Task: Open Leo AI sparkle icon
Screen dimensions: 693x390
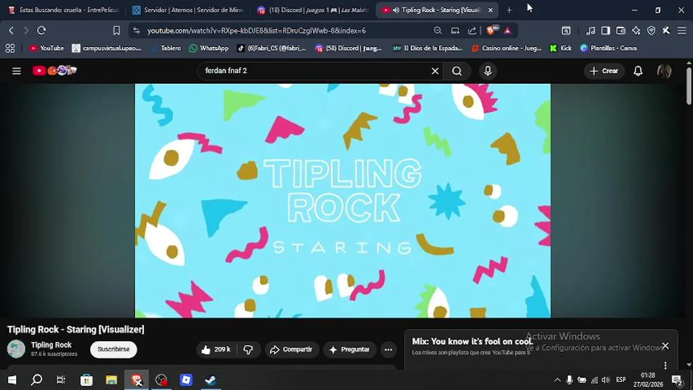Action: point(636,31)
